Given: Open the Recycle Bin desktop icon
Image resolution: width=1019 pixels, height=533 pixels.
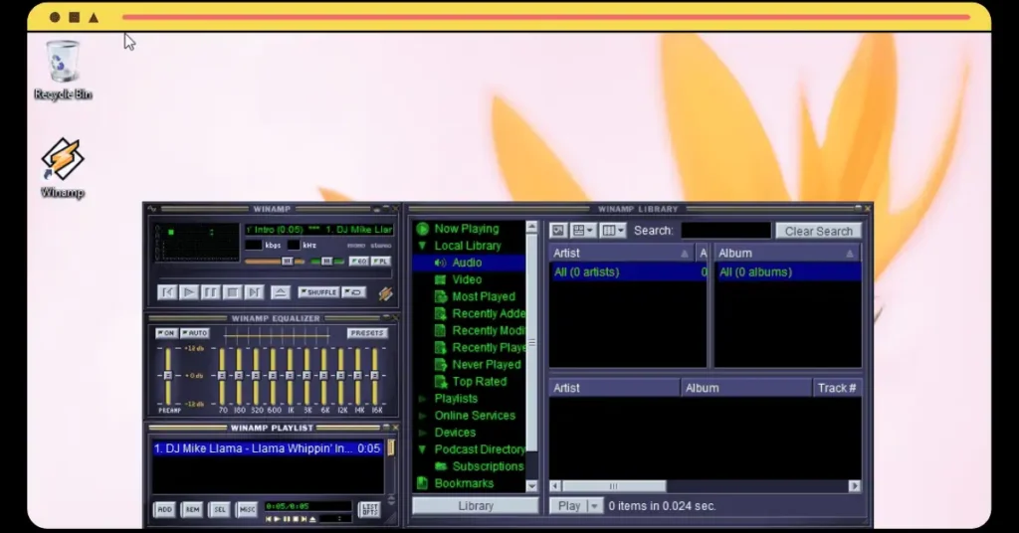Looking at the screenshot, I should tap(63, 71).
